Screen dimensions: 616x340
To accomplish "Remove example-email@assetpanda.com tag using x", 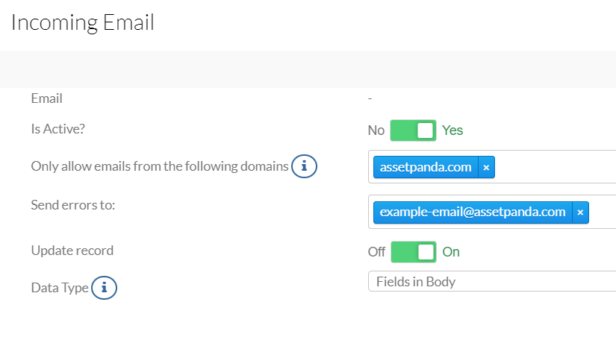I will (x=580, y=212).
